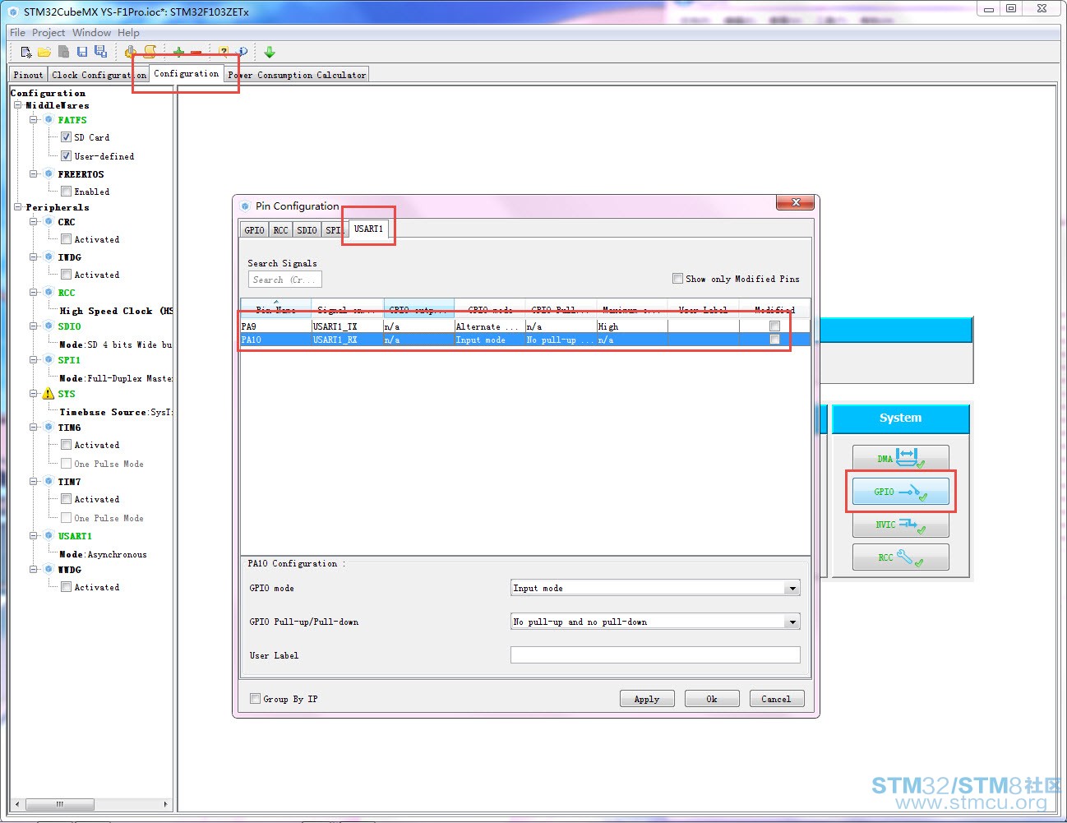Click the Help question mark icon
This screenshot has width=1067, height=823.
point(224,52)
